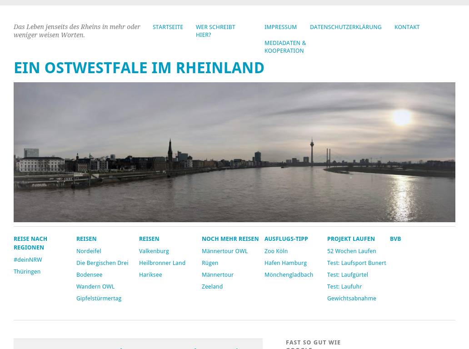Open the '52 Wochen Laufen' project link
The height and width of the screenshot is (349, 469).
pos(351,251)
